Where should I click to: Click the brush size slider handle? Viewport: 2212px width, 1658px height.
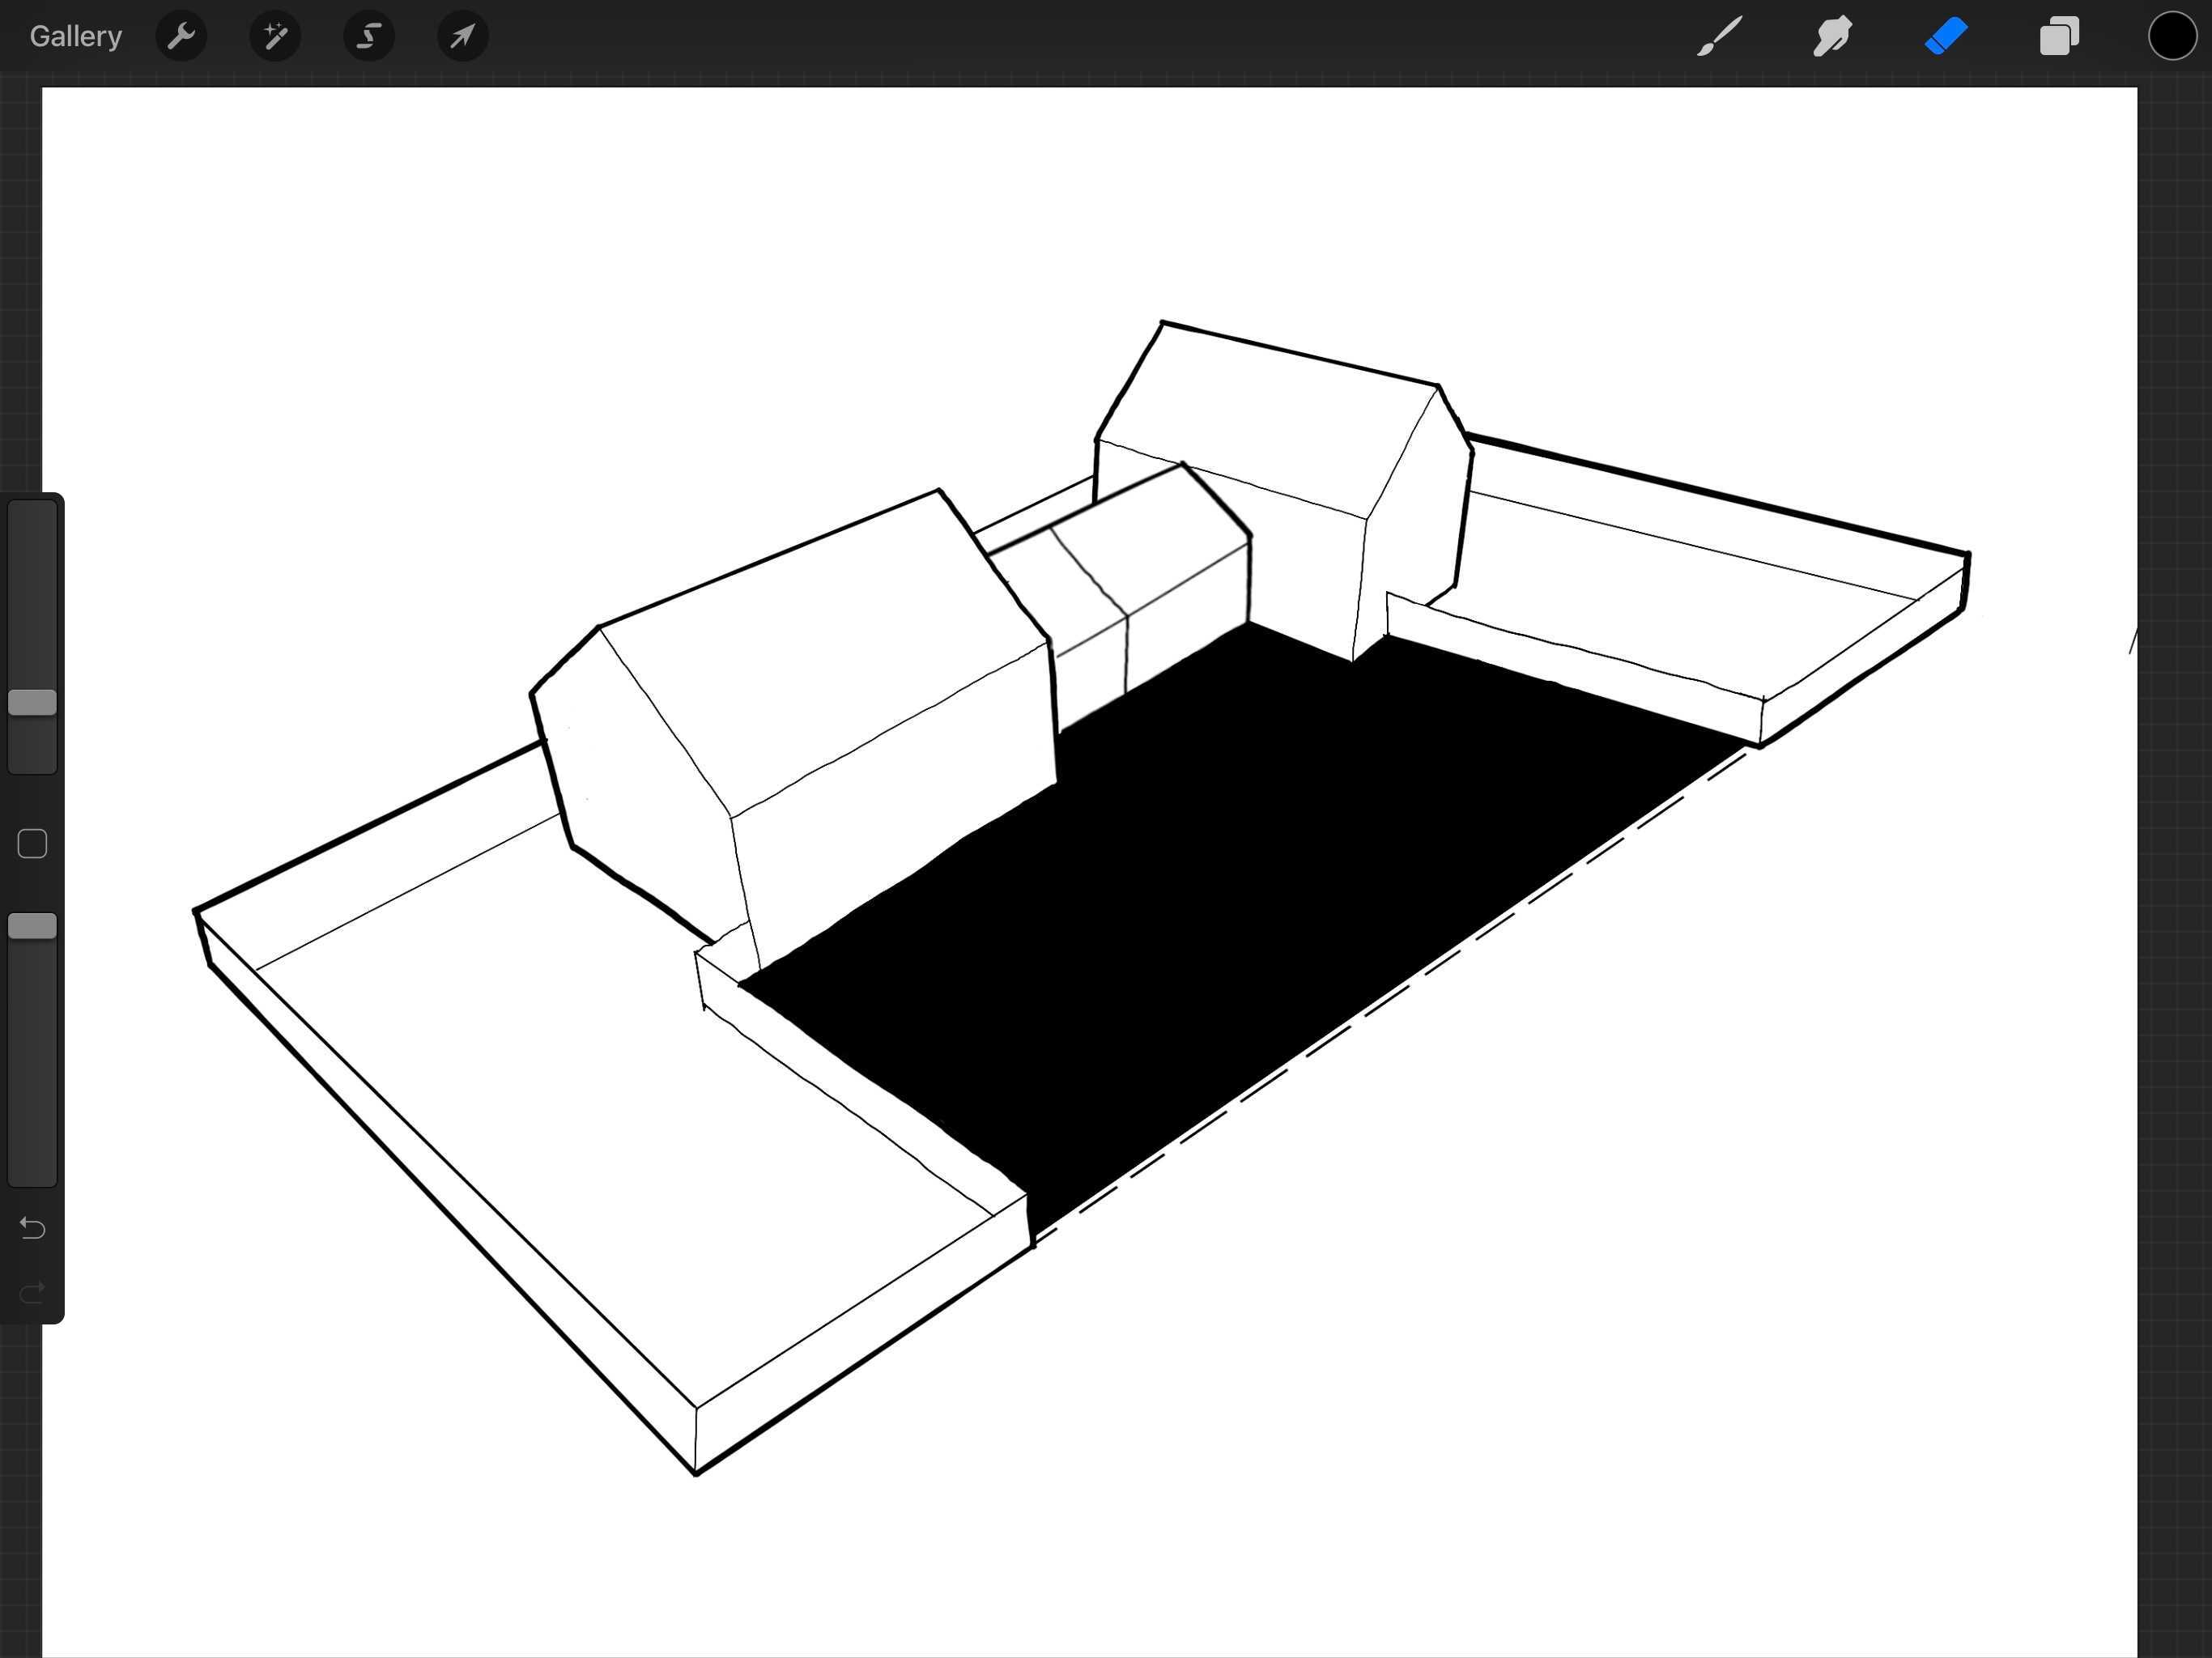pos(32,702)
